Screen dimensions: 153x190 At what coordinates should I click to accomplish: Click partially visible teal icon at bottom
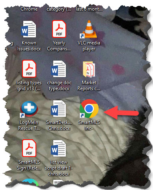pyautogui.click(x=30, y=183)
